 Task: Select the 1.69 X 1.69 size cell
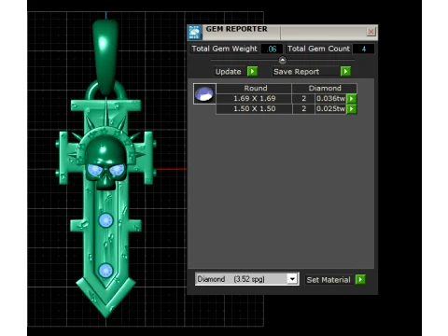[x=254, y=99]
